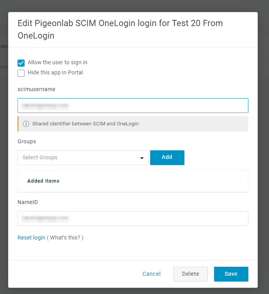Click the Added Items list header
The height and width of the screenshot is (294, 269).
(43, 181)
